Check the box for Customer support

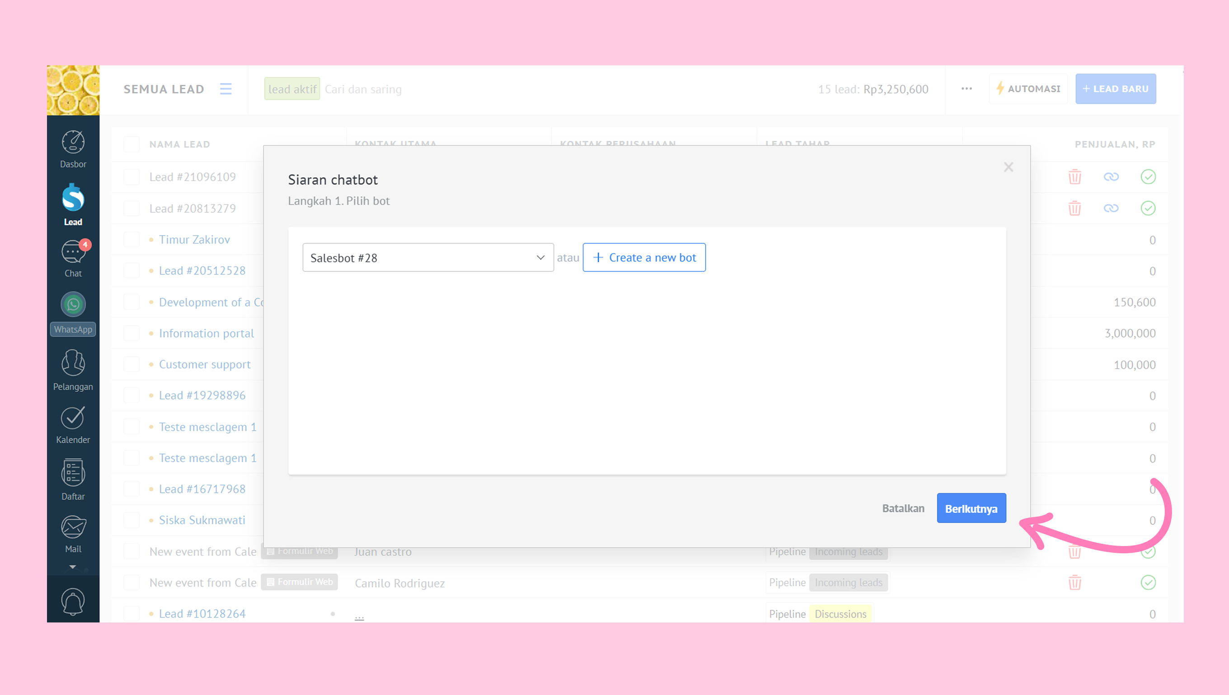click(x=131, y=364)
